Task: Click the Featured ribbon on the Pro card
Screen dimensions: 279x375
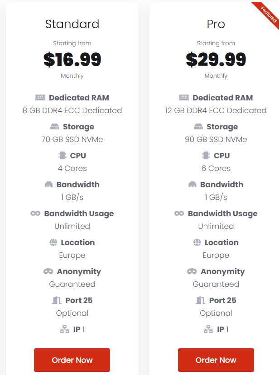Action: [x=268, y=14]
